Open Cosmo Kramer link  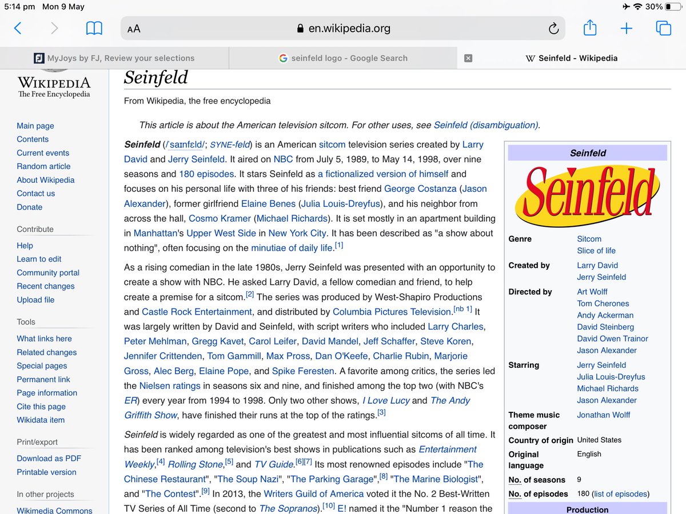point(220,219)
